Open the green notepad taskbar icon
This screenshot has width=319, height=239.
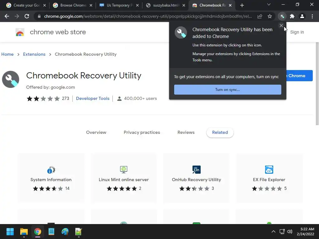(79, 232)
